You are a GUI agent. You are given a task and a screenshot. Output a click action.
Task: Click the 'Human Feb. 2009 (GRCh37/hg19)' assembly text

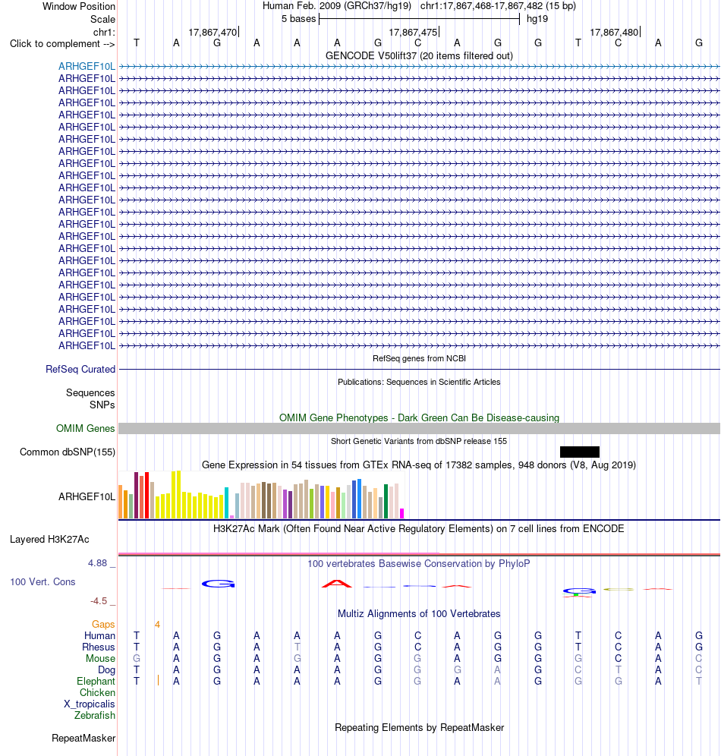(x=337, y=6)
